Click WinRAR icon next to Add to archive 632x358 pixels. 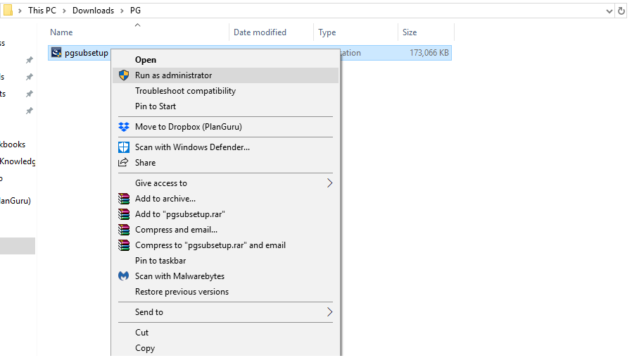pos(124,199)
